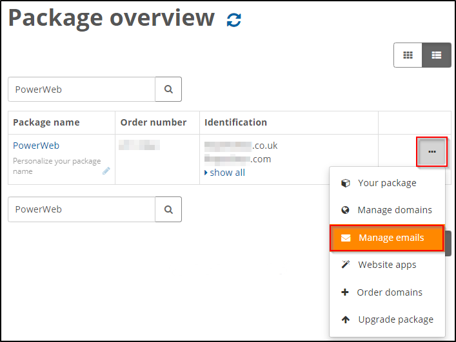Choose Upgrade package menu entry

387,319
